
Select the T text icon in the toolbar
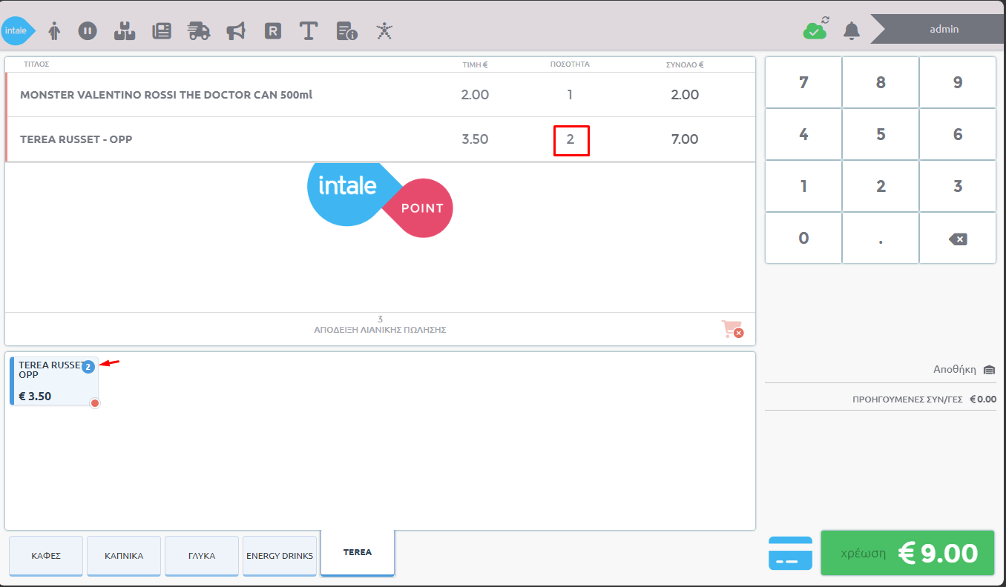[309, 30]
